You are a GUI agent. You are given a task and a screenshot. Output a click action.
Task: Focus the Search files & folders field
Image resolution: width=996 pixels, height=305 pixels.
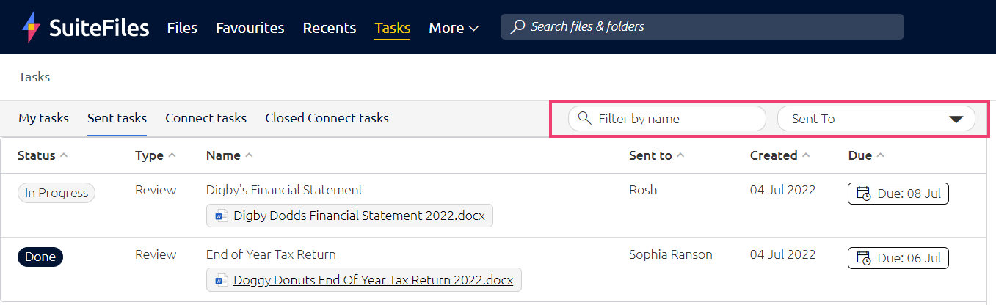pyautogui.click(x=702, y=27)
